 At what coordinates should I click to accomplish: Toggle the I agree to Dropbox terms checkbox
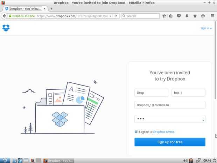(136, 132)
